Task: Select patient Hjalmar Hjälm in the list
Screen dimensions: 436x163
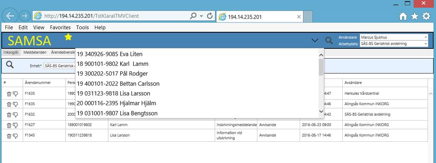Action: coord(197,104)
